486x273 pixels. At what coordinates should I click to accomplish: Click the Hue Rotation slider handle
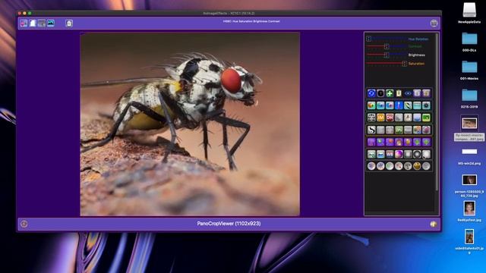pos(368,39)
